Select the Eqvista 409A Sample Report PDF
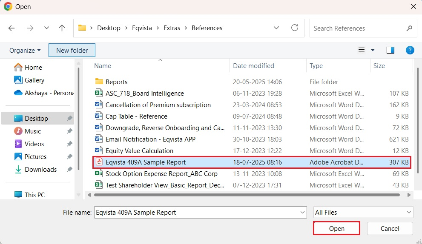 pyautogui.click(x=146, y=162)
